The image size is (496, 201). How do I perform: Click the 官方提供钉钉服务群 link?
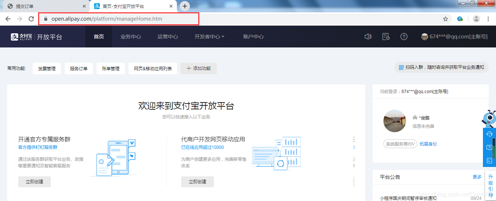tap(38, 147)
